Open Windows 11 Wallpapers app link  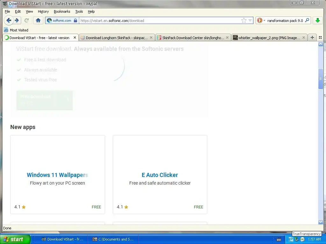57,175
